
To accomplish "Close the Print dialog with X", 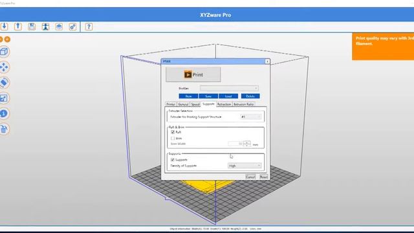I will 267,61.
